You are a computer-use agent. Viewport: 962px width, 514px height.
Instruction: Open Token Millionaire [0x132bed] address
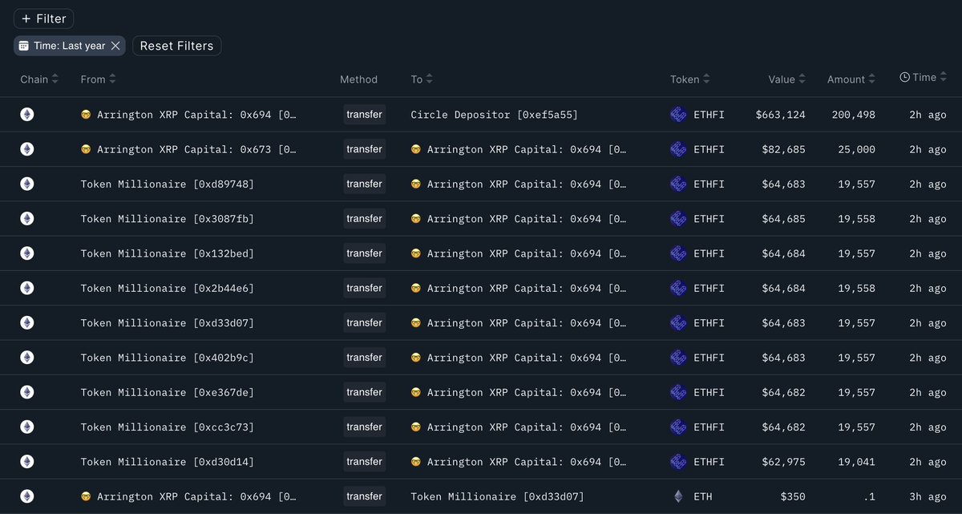tap(168, 253)
